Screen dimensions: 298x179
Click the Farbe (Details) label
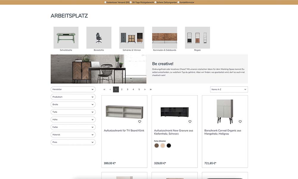(x=160, y=141)
